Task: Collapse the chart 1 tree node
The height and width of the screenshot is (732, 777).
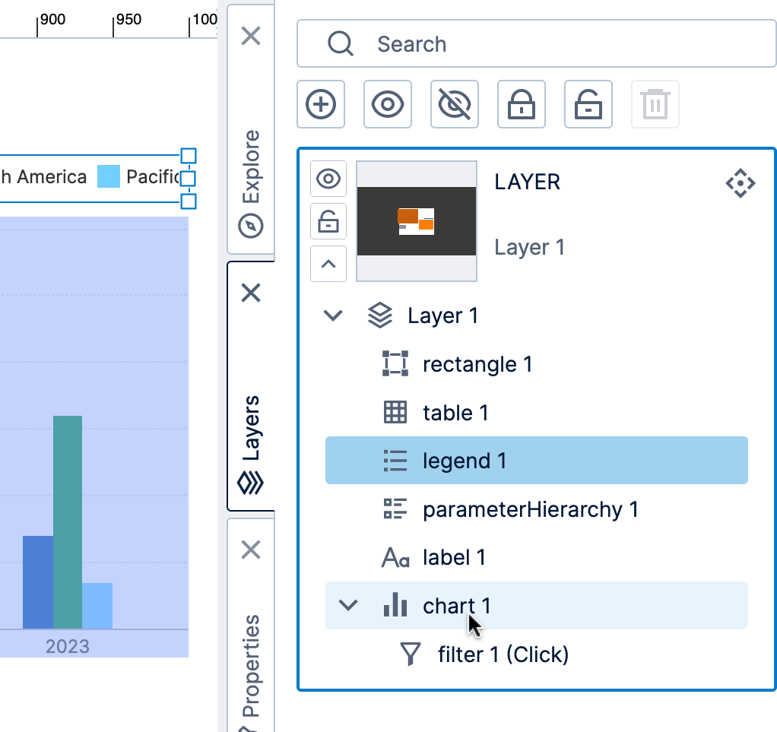Action: [348, 606]
